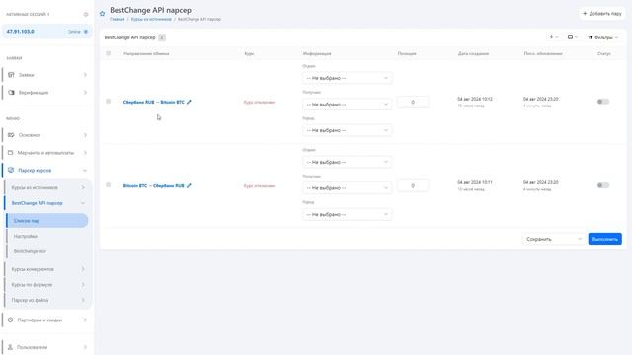The height and width of the screenshot is (355, 632).
Task: Open the gear icon next to active sessions
Action: (x=86, y=15)
